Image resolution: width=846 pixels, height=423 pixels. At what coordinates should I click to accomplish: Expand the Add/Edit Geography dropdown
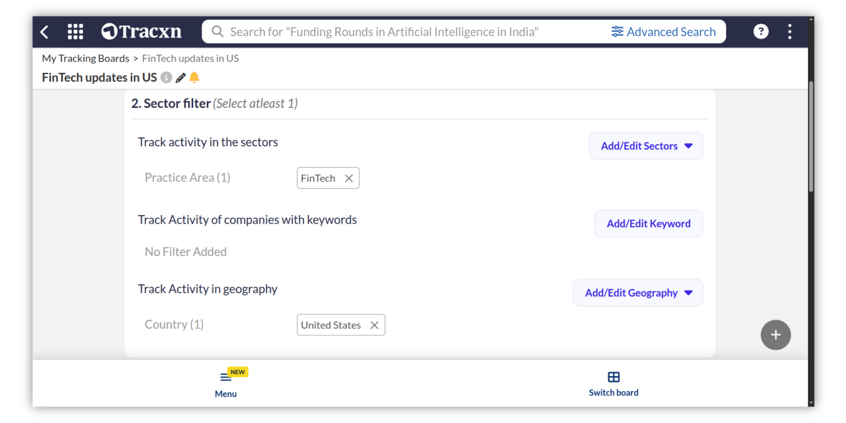coord(638,293)
